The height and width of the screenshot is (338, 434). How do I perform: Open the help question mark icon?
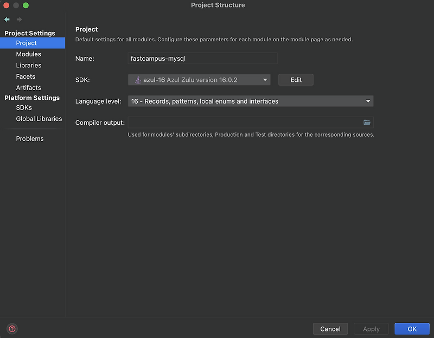coord(11,329)
